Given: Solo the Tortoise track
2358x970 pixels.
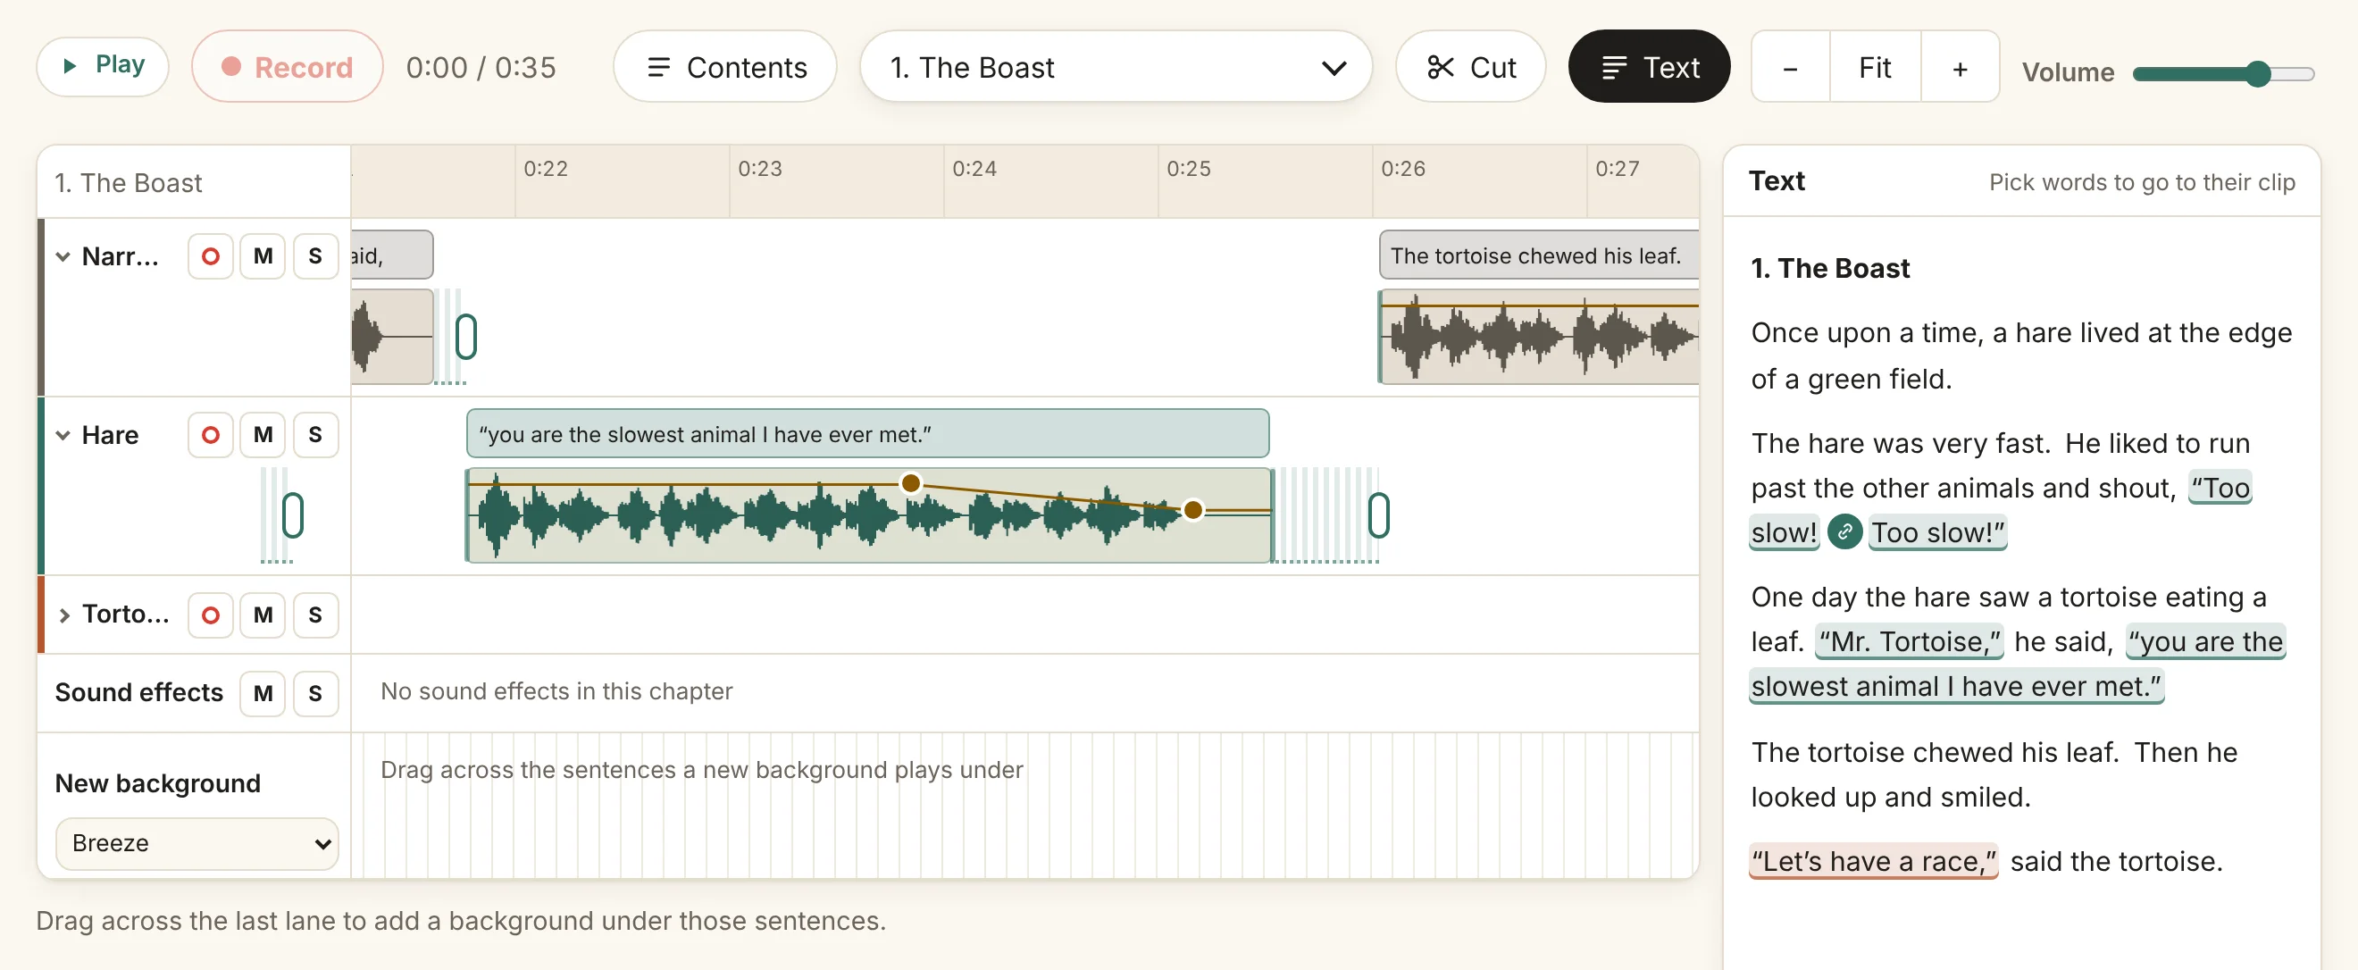Looking at the screenshot, I should 315,614.
